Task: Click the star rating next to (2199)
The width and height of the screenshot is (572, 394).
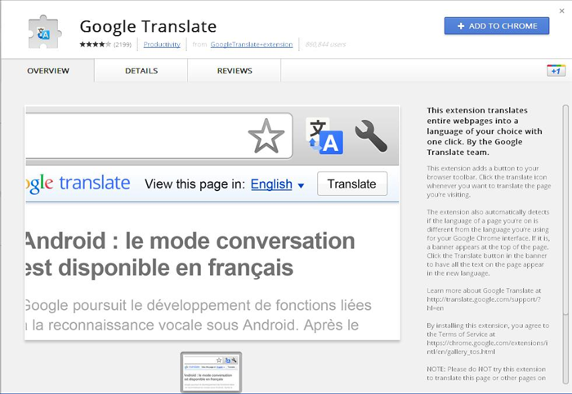Action: pos(96,44)
